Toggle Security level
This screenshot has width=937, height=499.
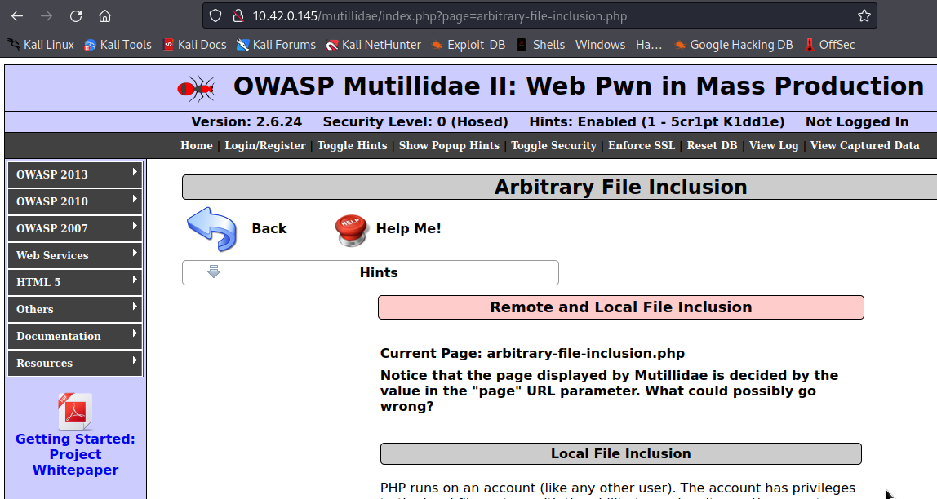pos(553,145)
